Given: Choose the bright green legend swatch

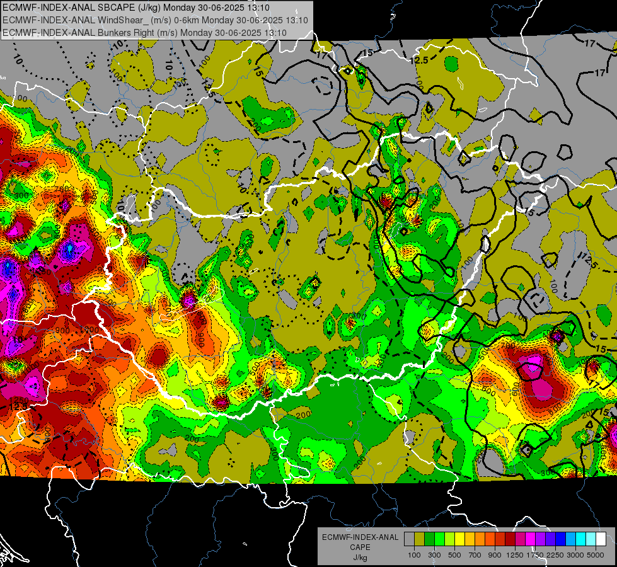Looking at the screenshot, I should (439, 539).
